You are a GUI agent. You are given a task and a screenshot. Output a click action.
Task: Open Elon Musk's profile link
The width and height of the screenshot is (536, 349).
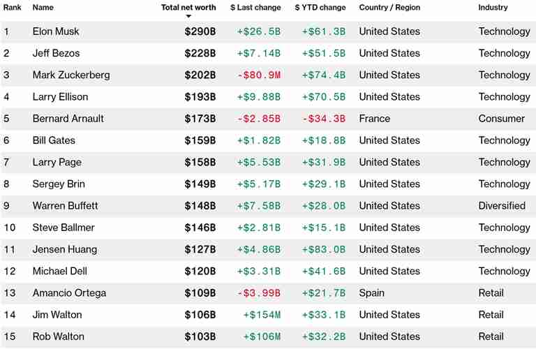click(x=56, y=31)
